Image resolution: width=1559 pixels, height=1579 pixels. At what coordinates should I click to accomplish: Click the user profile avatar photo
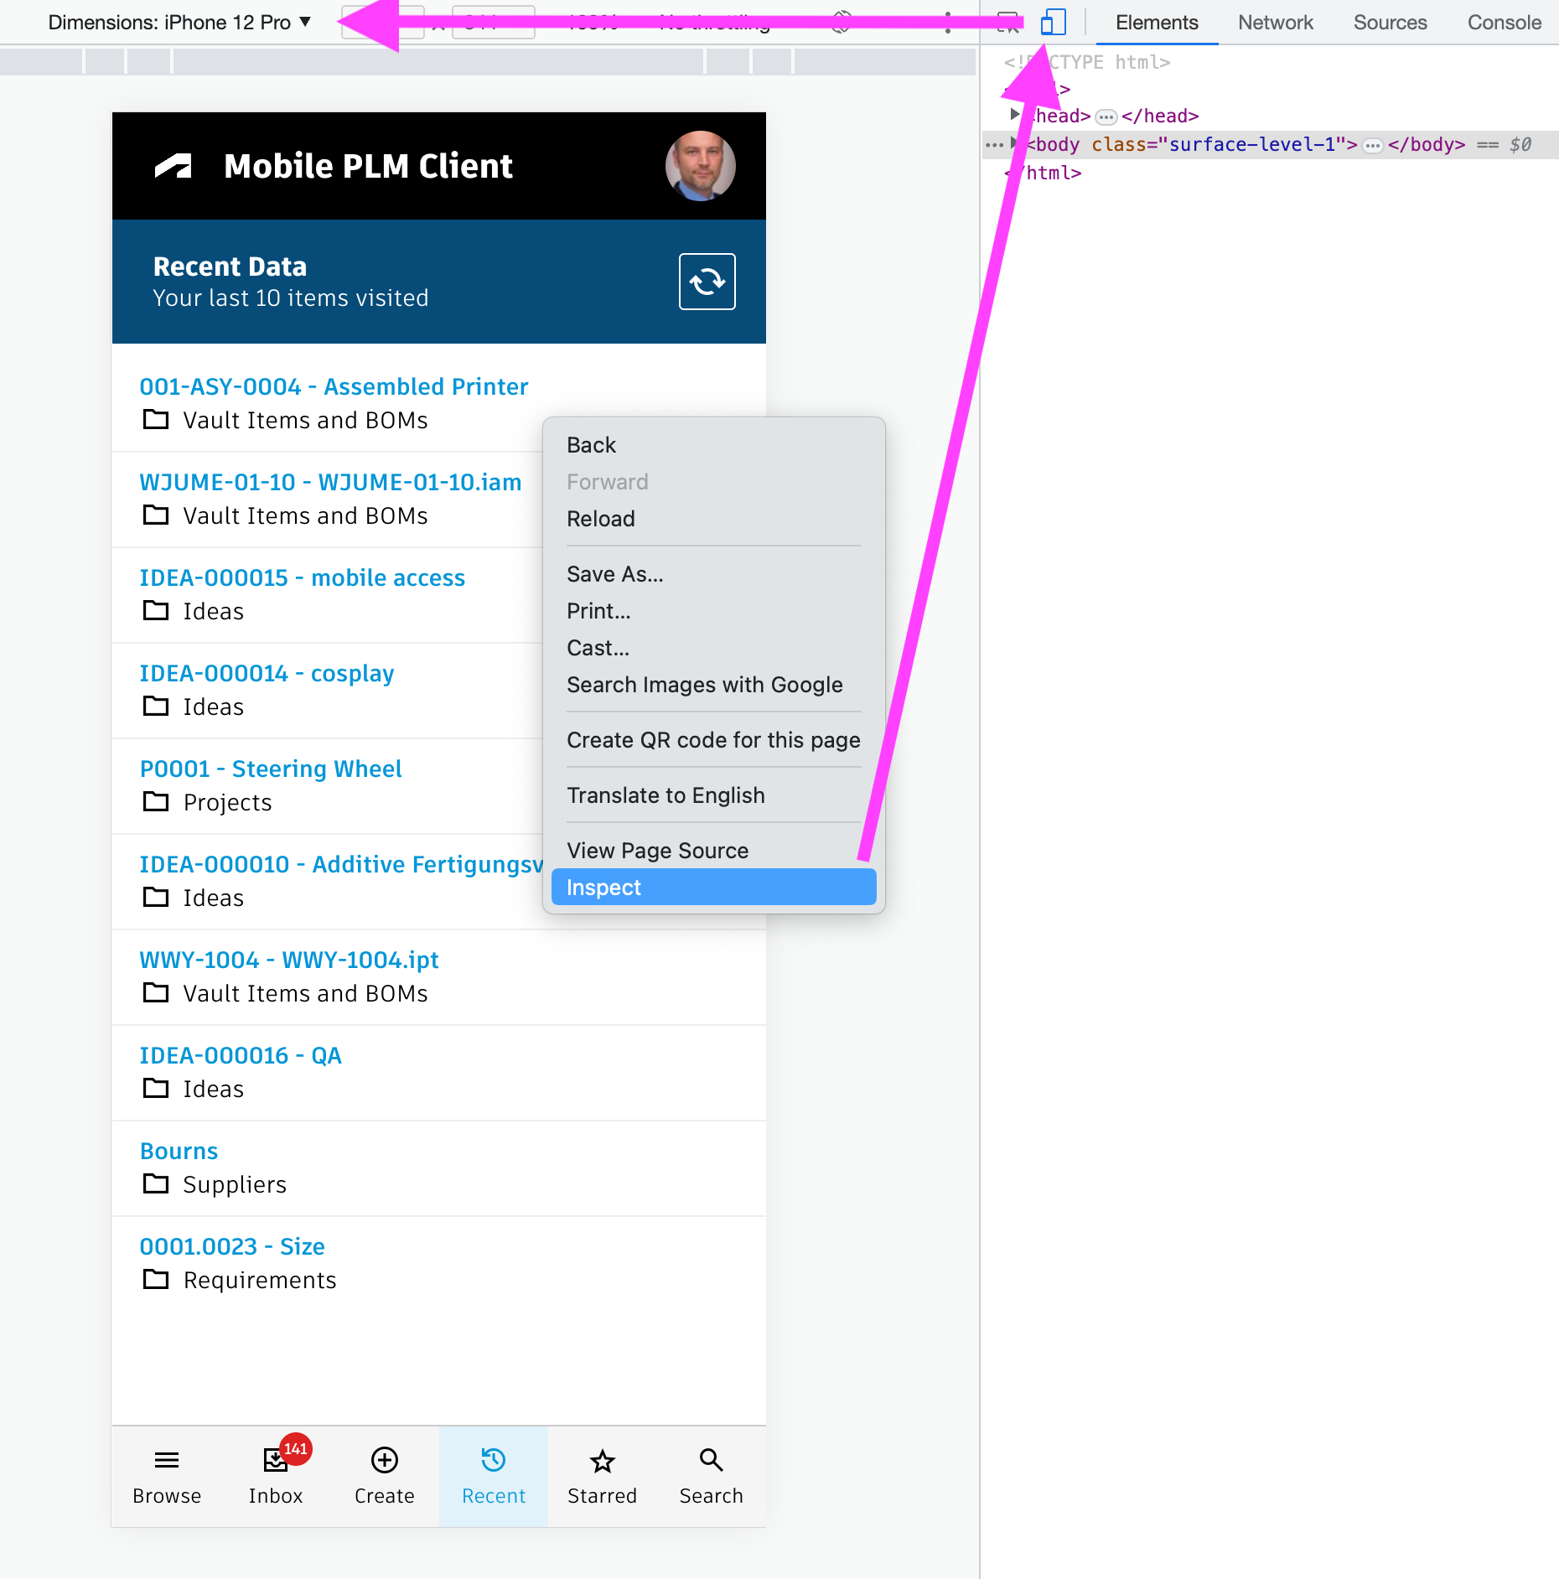pos(700,166)
